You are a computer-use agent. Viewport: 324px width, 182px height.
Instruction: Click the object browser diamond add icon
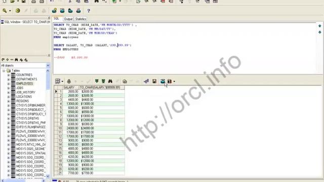8,60
